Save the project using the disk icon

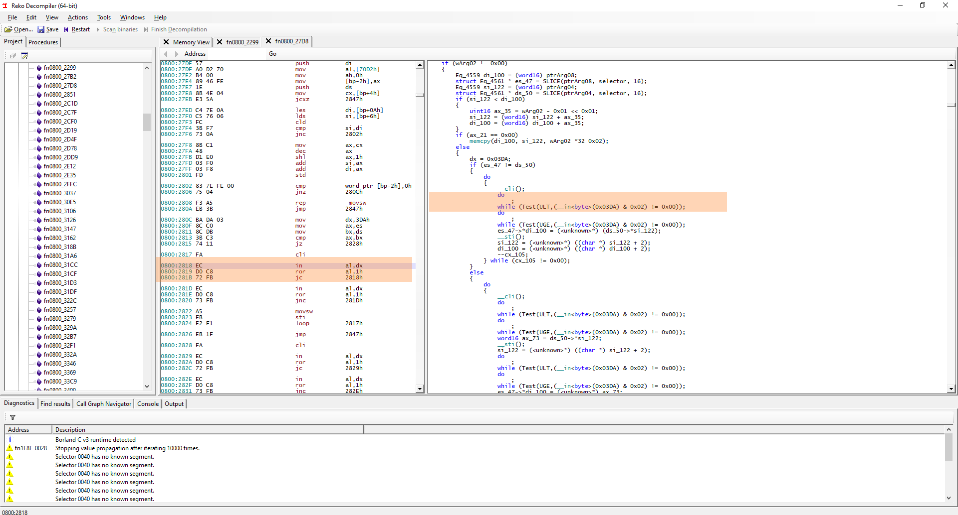(x=42, y=29)
